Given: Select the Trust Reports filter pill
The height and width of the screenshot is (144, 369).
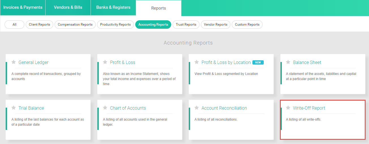Looking at the screenshot, I should [x=186, y=25].
